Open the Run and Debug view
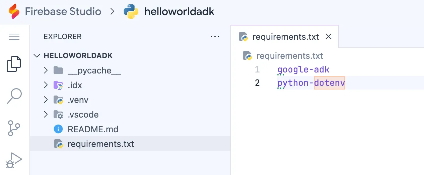424x175 pixels. 14,160
